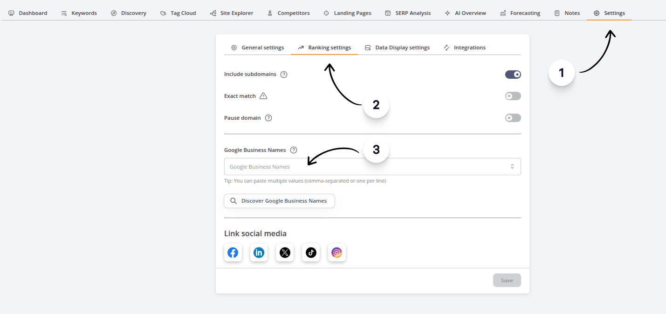This screenshot has width=666, height=314.
Task: Click the Keywords search-list icon
Action: [64, 13]
